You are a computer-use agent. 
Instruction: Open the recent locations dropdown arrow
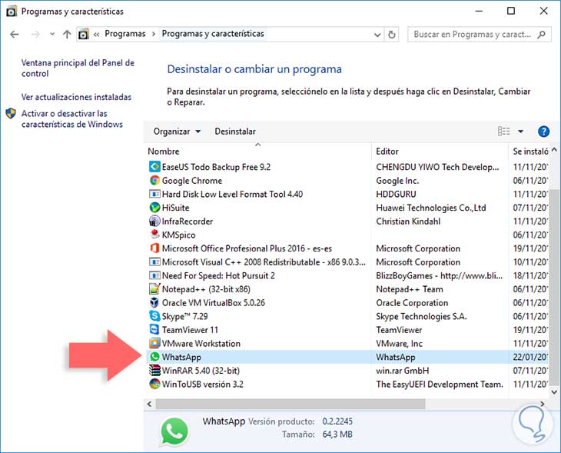(52, 34)
